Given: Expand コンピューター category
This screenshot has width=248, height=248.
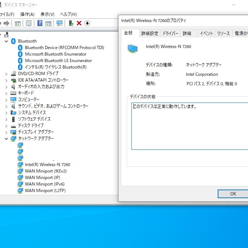Looking at the screenshot, I should [x=6, y=100].
